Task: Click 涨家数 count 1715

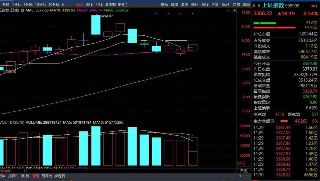Action: point(279,114)
